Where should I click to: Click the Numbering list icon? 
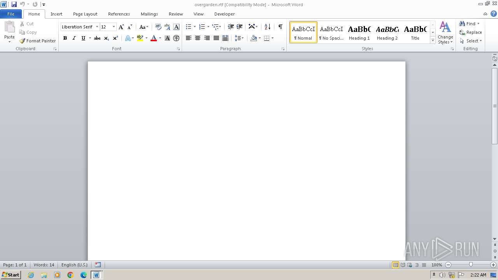pos(202,27)
